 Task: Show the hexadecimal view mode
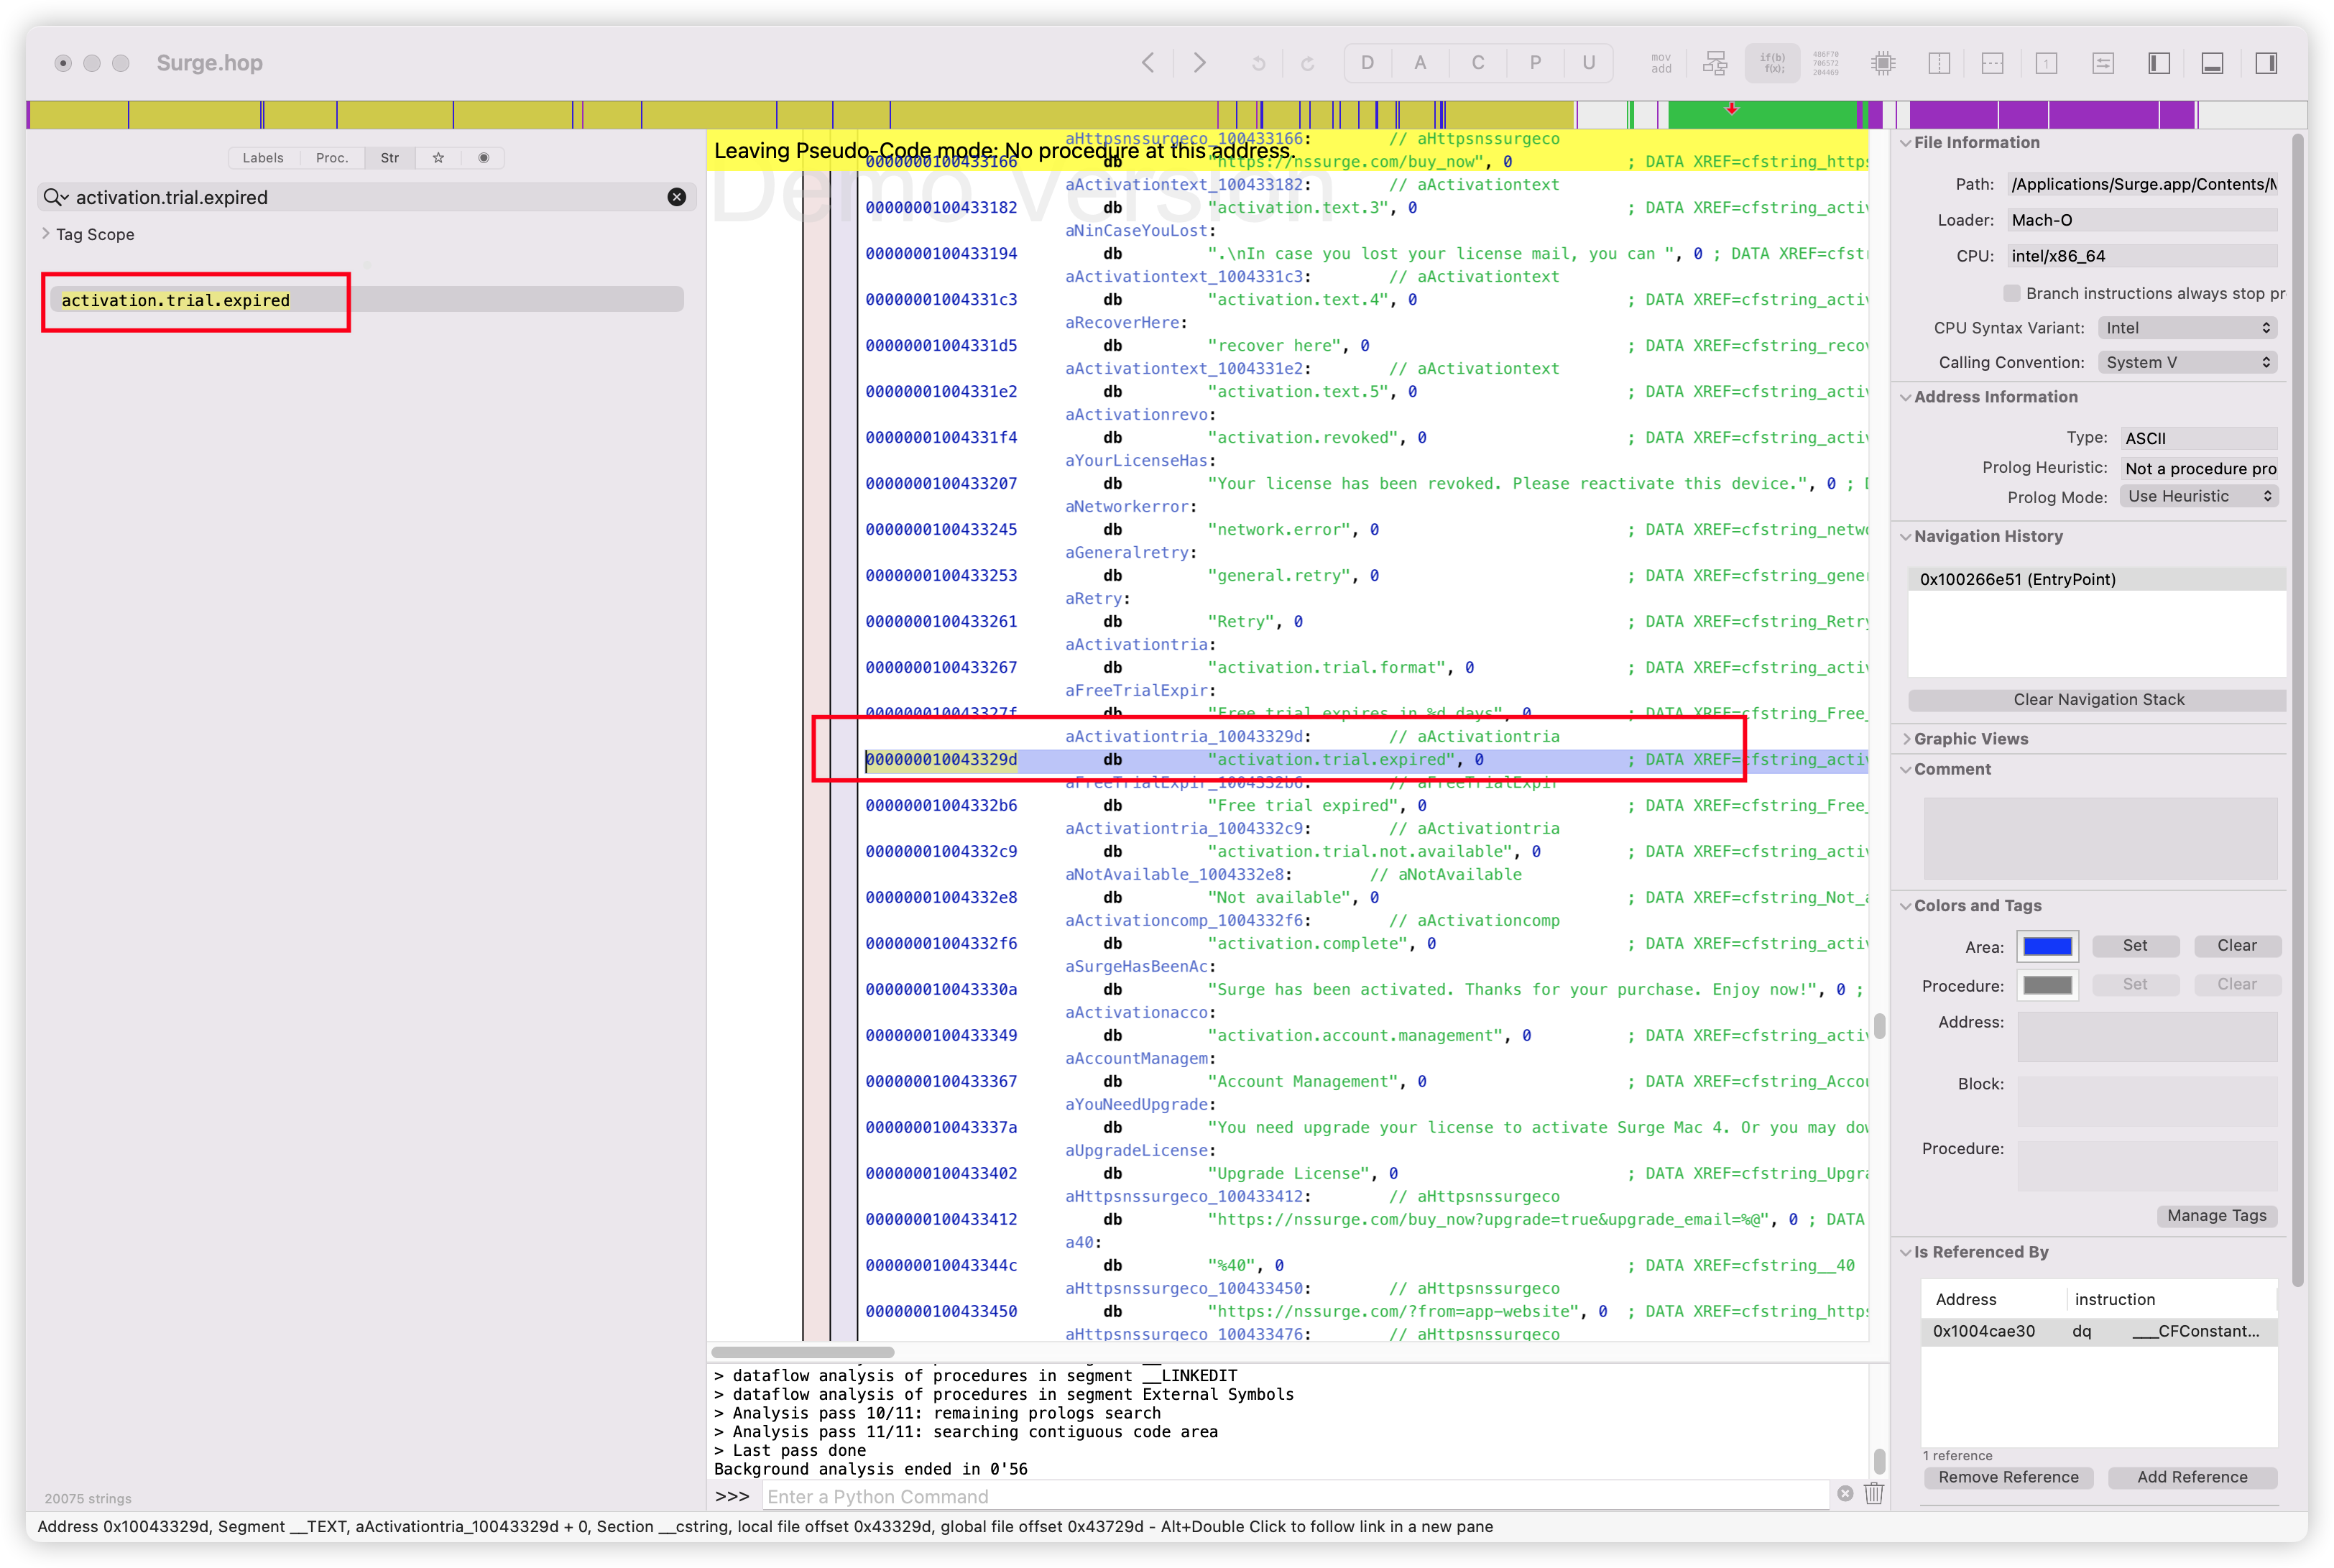click(1825, 63)
